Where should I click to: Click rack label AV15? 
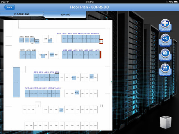[27, 88]
